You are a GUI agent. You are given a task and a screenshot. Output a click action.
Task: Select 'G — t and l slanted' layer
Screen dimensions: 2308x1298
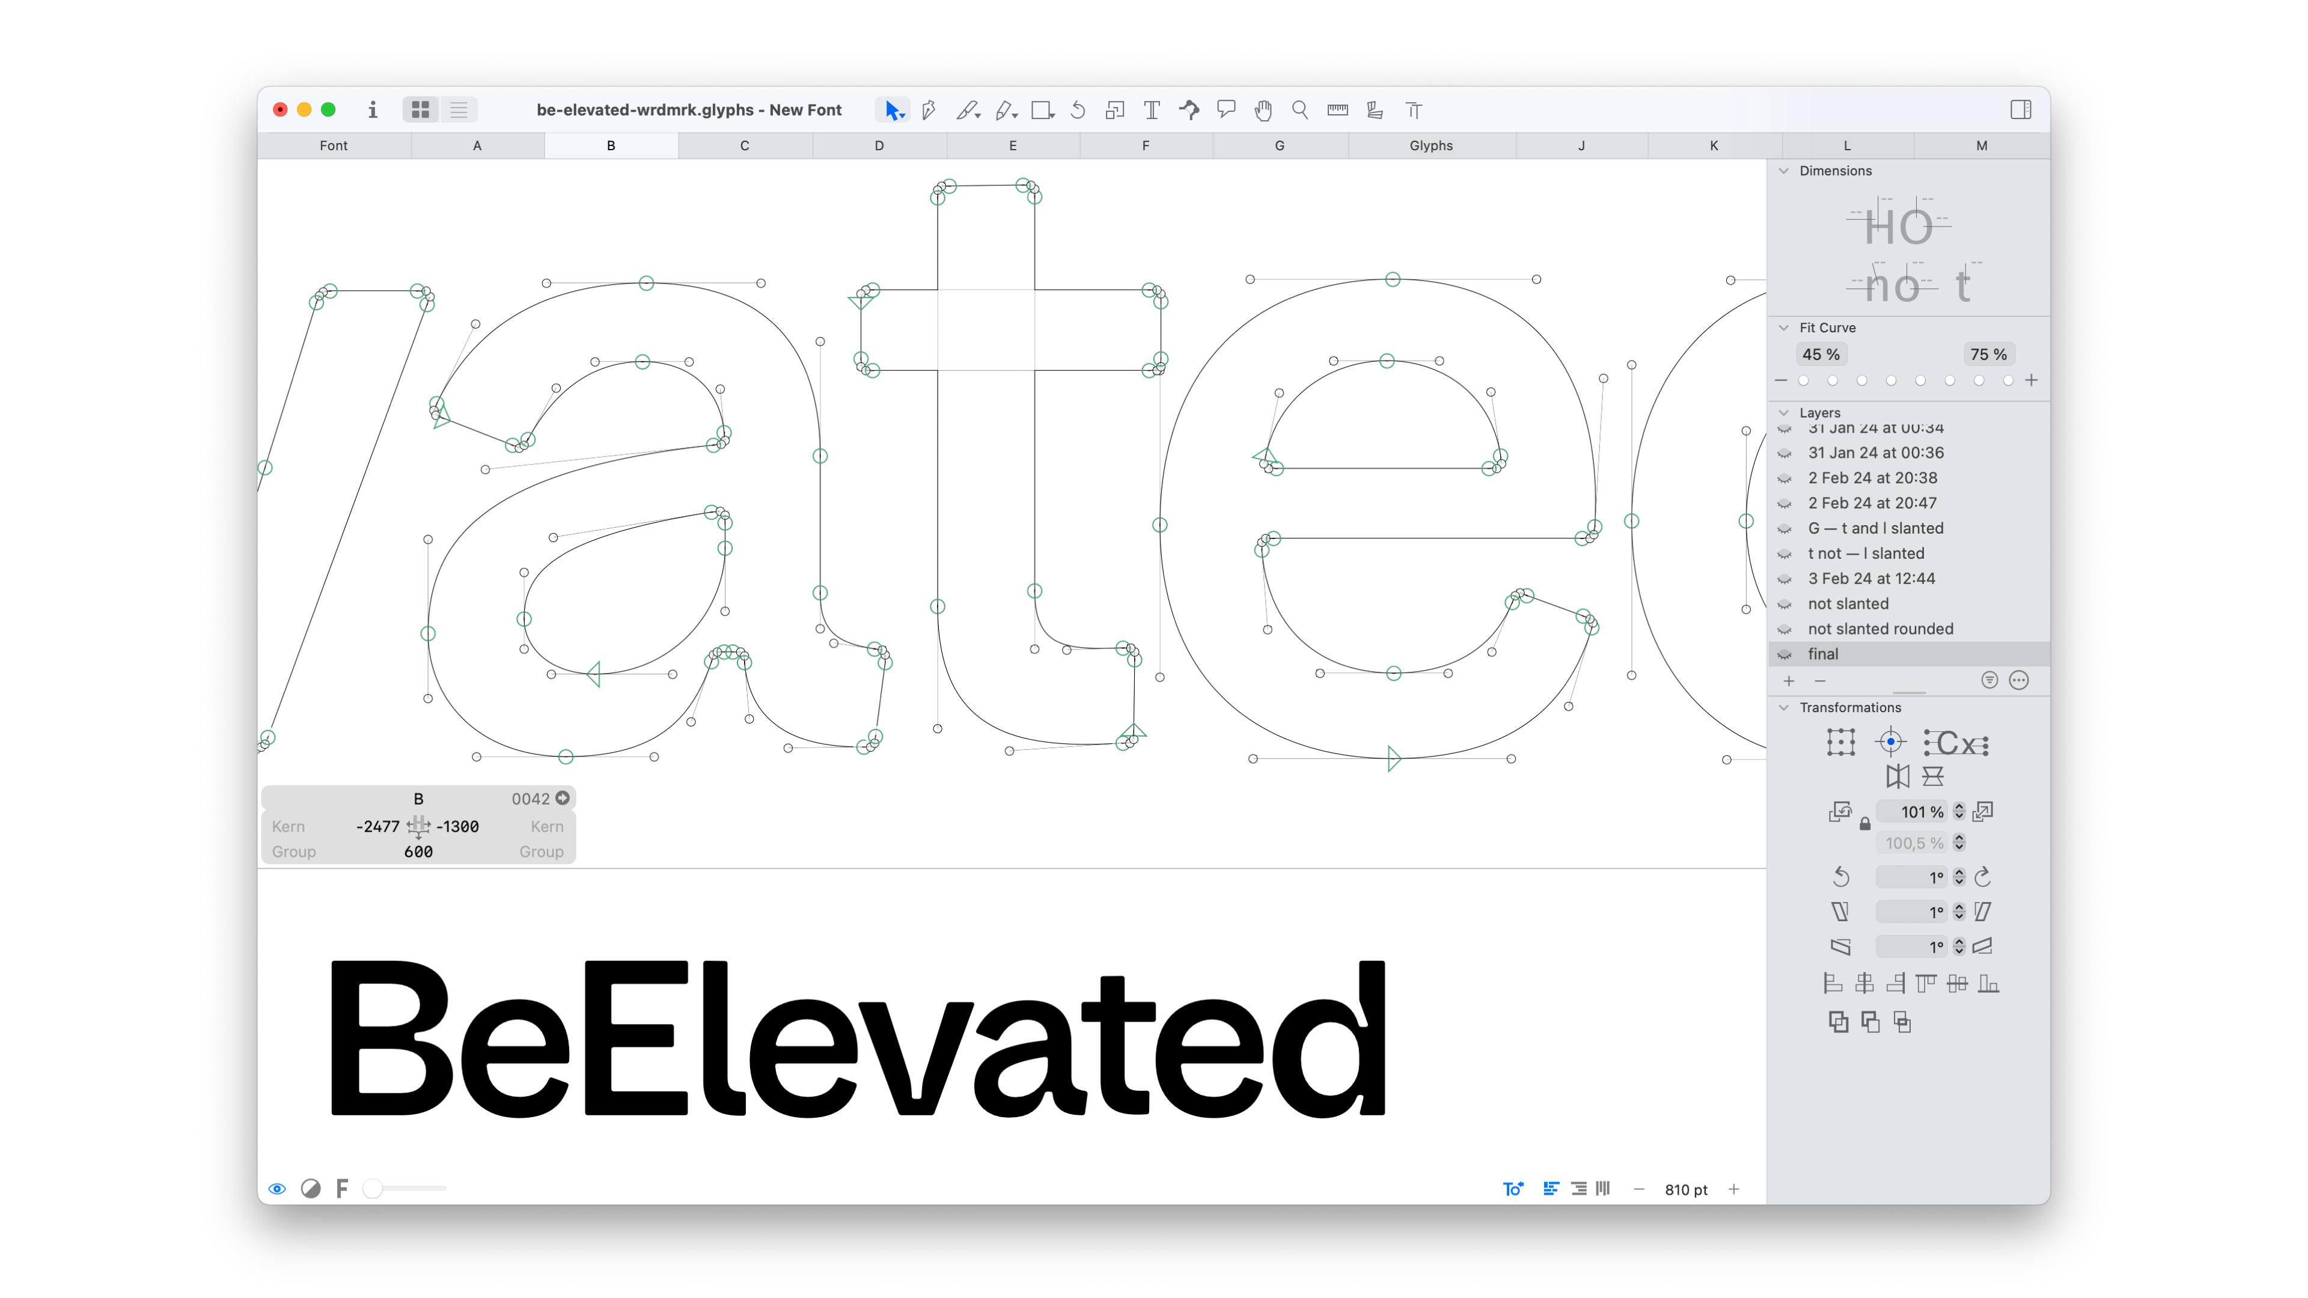pos(1908,529)
